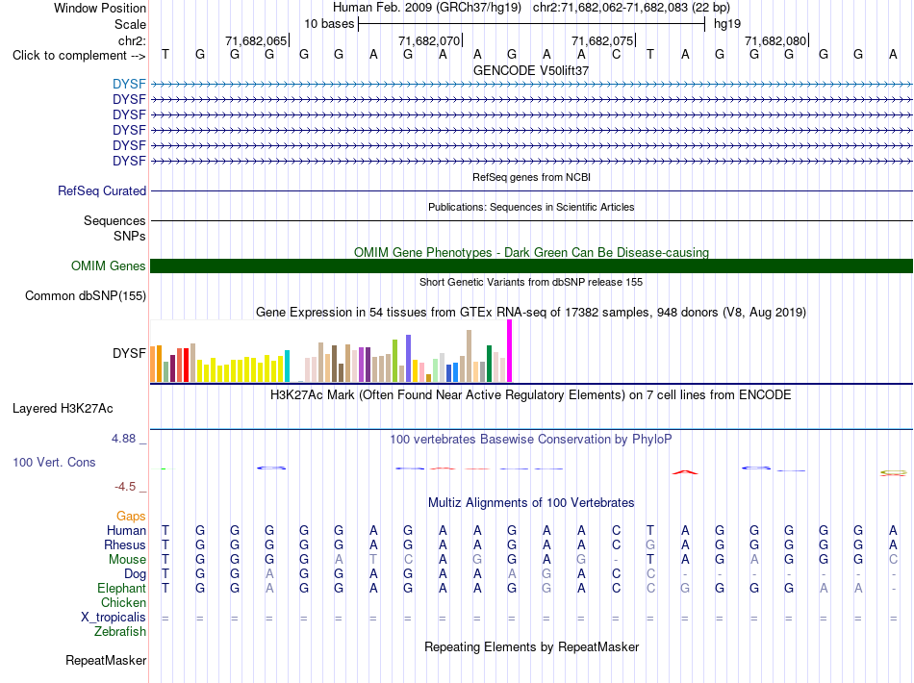Click the OMIM Genes track label
This screenshot has height=683, width=914.
[108, 266]
